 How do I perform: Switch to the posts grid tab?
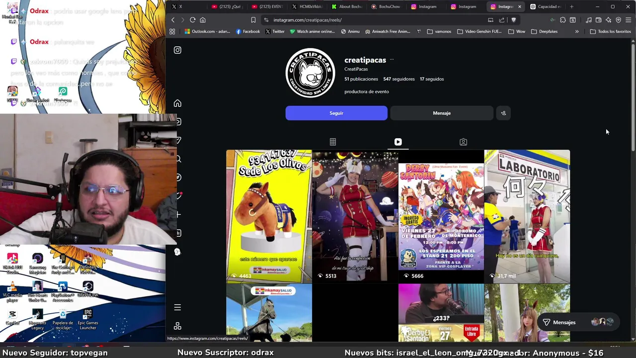[333, 142]
